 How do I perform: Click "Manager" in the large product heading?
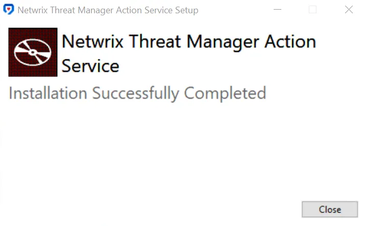tap(223, 42)
